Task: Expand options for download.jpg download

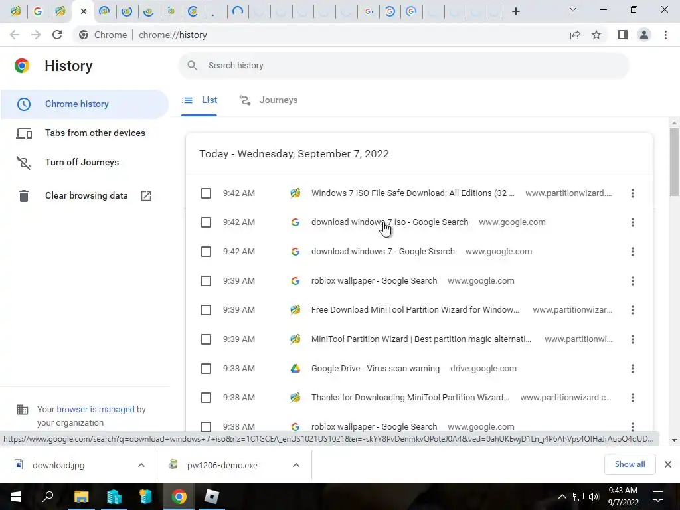Action: [141, 465]
